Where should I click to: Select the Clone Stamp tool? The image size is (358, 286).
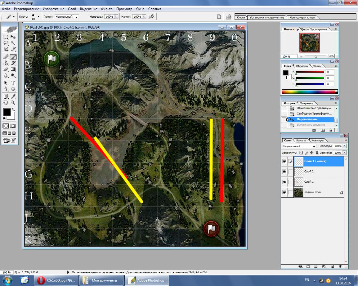pyautogui.click(x=6, y=63)
